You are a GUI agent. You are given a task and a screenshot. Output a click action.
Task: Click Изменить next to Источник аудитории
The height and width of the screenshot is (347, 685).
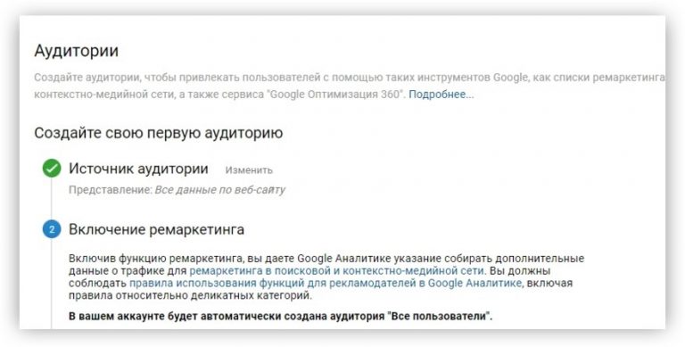coord(249,170)
